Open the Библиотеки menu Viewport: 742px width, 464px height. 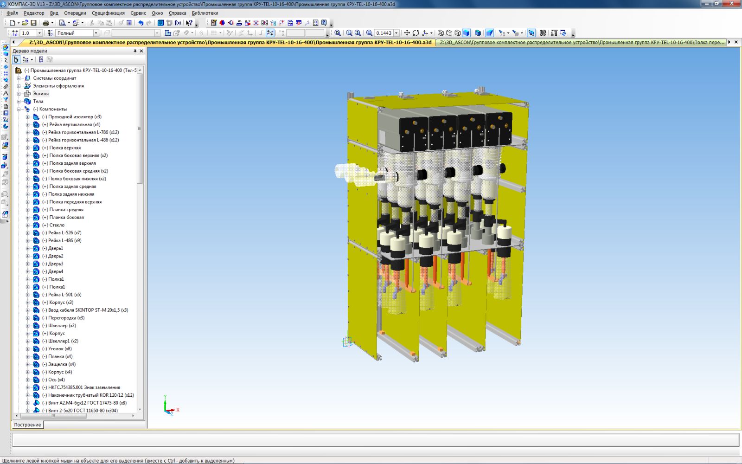tap(205, 13)
